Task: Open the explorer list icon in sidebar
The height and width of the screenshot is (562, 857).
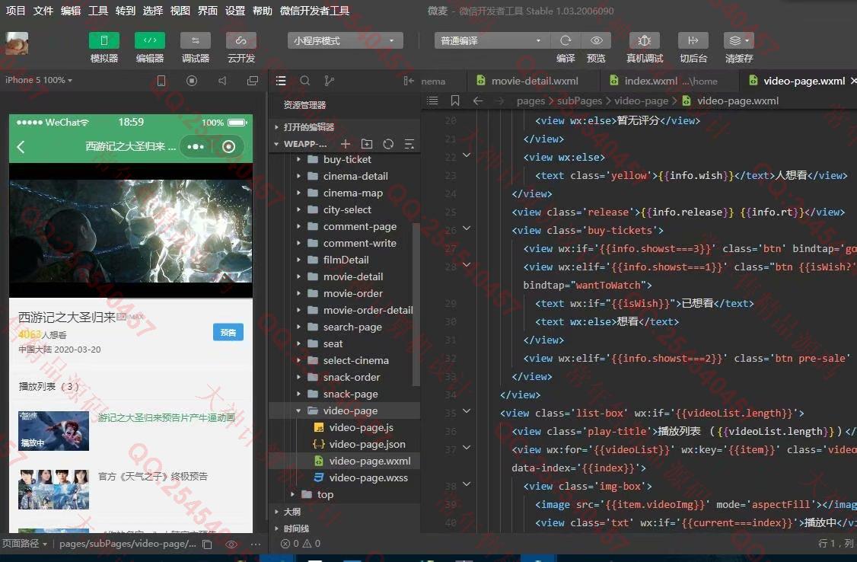Action: point(281,81)
